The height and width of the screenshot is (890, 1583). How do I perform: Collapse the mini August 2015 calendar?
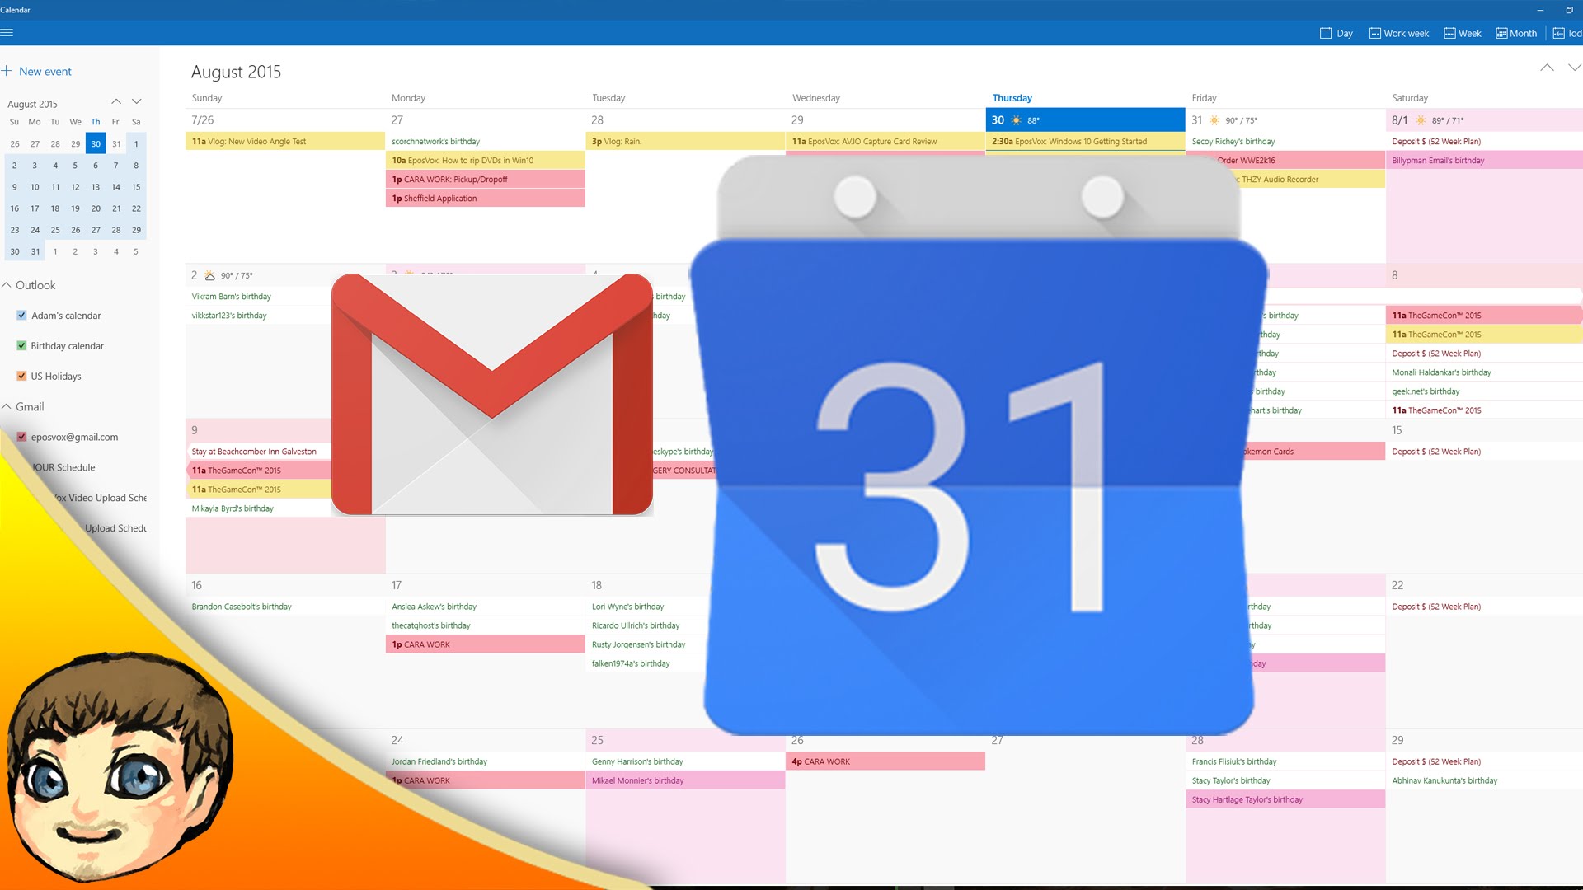(115, 102)
